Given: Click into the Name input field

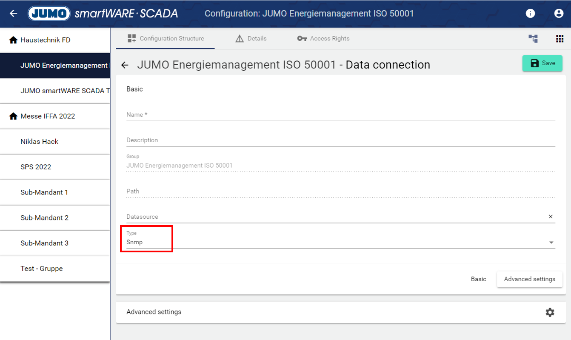Looking at the screenshot, I should coord(340,114).
